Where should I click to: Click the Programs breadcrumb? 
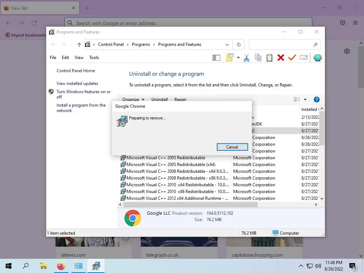click(141, 44)
